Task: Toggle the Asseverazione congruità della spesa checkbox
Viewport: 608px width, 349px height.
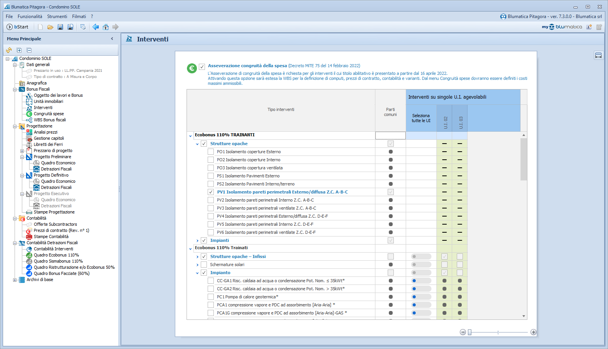Action: [x=202, y=66]
